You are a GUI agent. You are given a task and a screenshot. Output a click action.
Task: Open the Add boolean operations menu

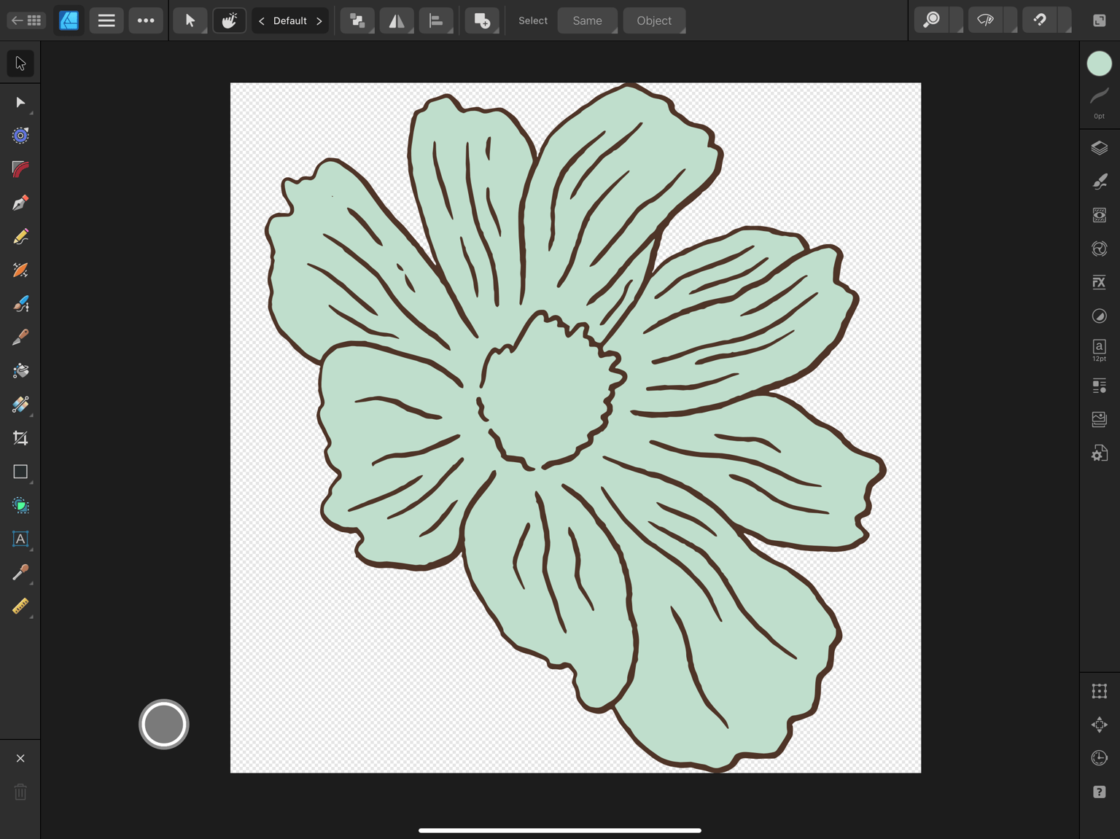(x=482, y=20)
